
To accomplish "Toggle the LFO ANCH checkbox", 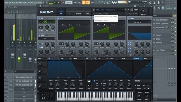I will click(x=102, y=83).
